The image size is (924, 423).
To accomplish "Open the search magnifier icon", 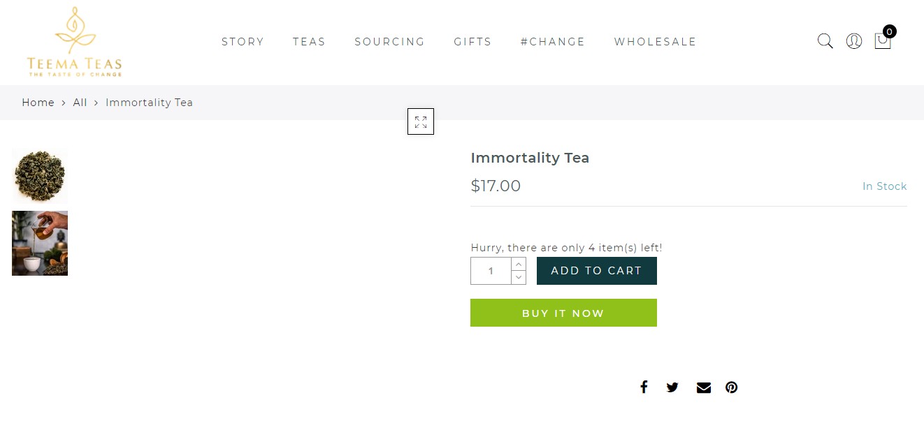I will click(825, 41).
